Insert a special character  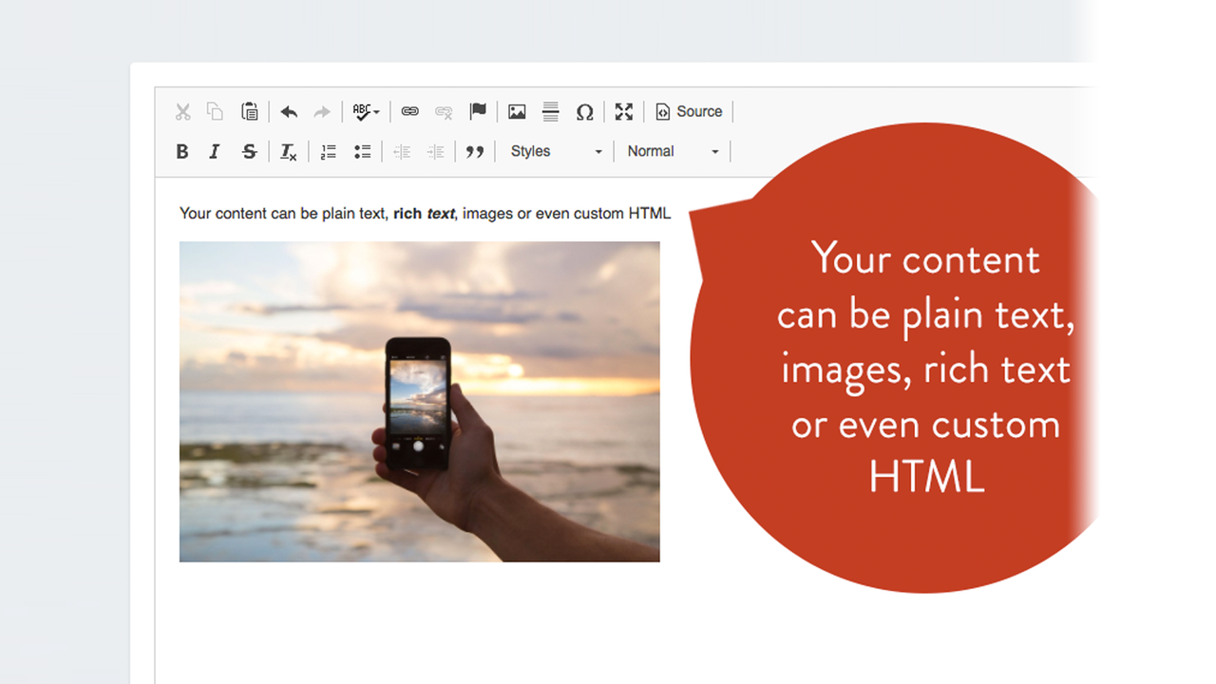pos(585,111)
